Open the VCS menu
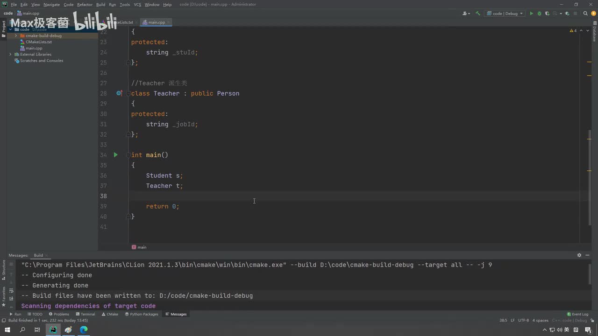 click(x=137, y=4)
